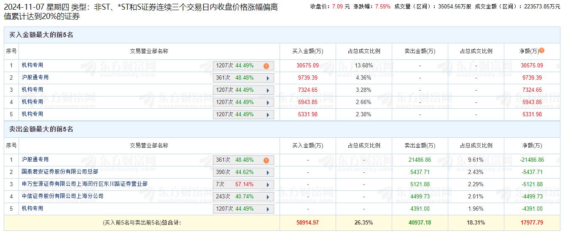Open 中信证券股份有限公司上海分公司 link
Image resolution: width=568 pixels, height=238 pixels.
tap(62, 196)
